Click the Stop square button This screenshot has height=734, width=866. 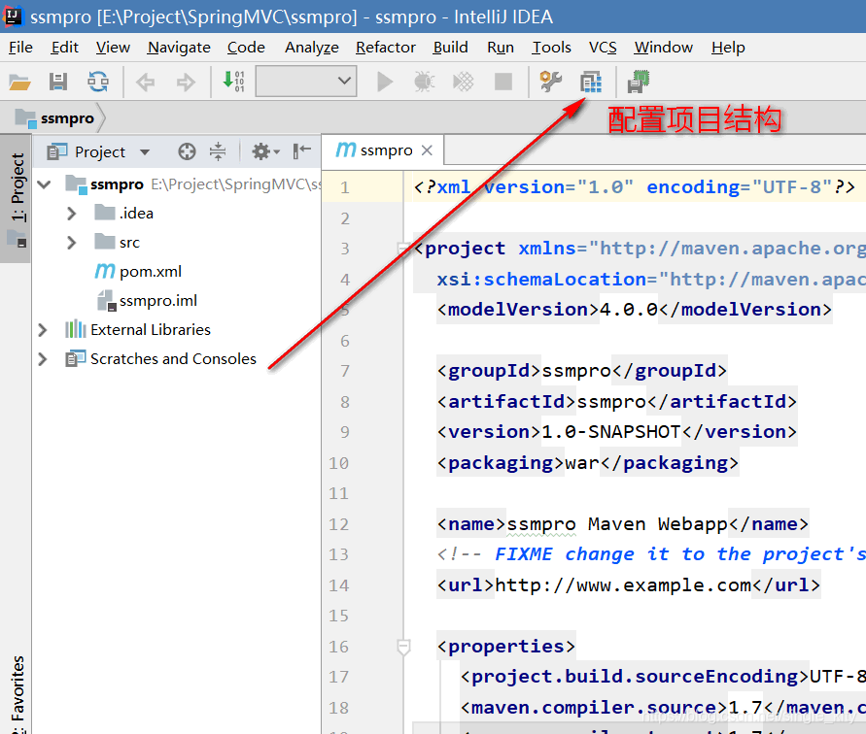coord(503,82)
